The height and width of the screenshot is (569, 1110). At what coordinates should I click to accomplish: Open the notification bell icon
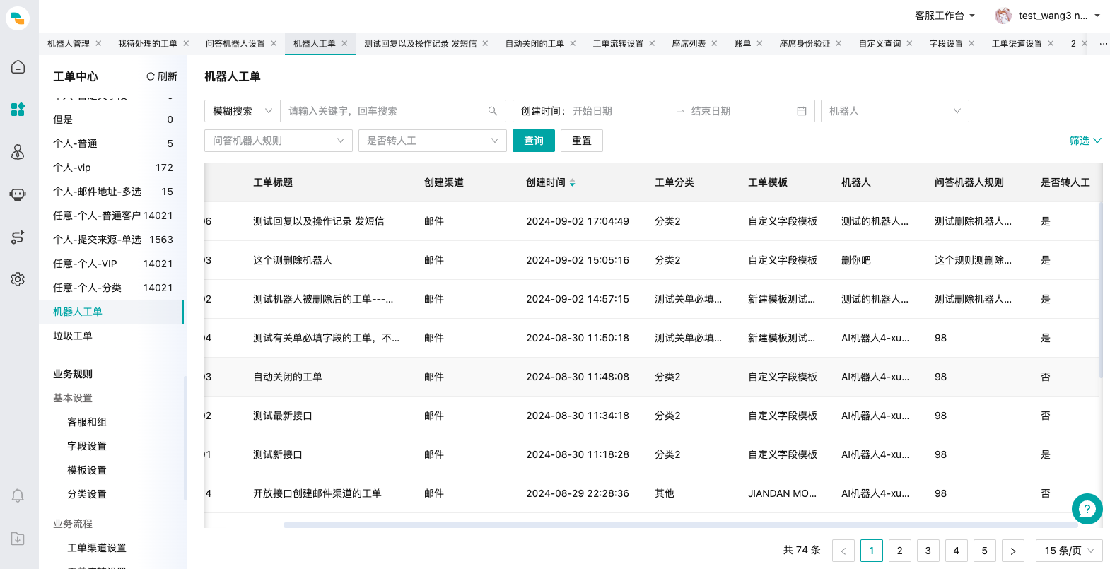tap(18, 495)
